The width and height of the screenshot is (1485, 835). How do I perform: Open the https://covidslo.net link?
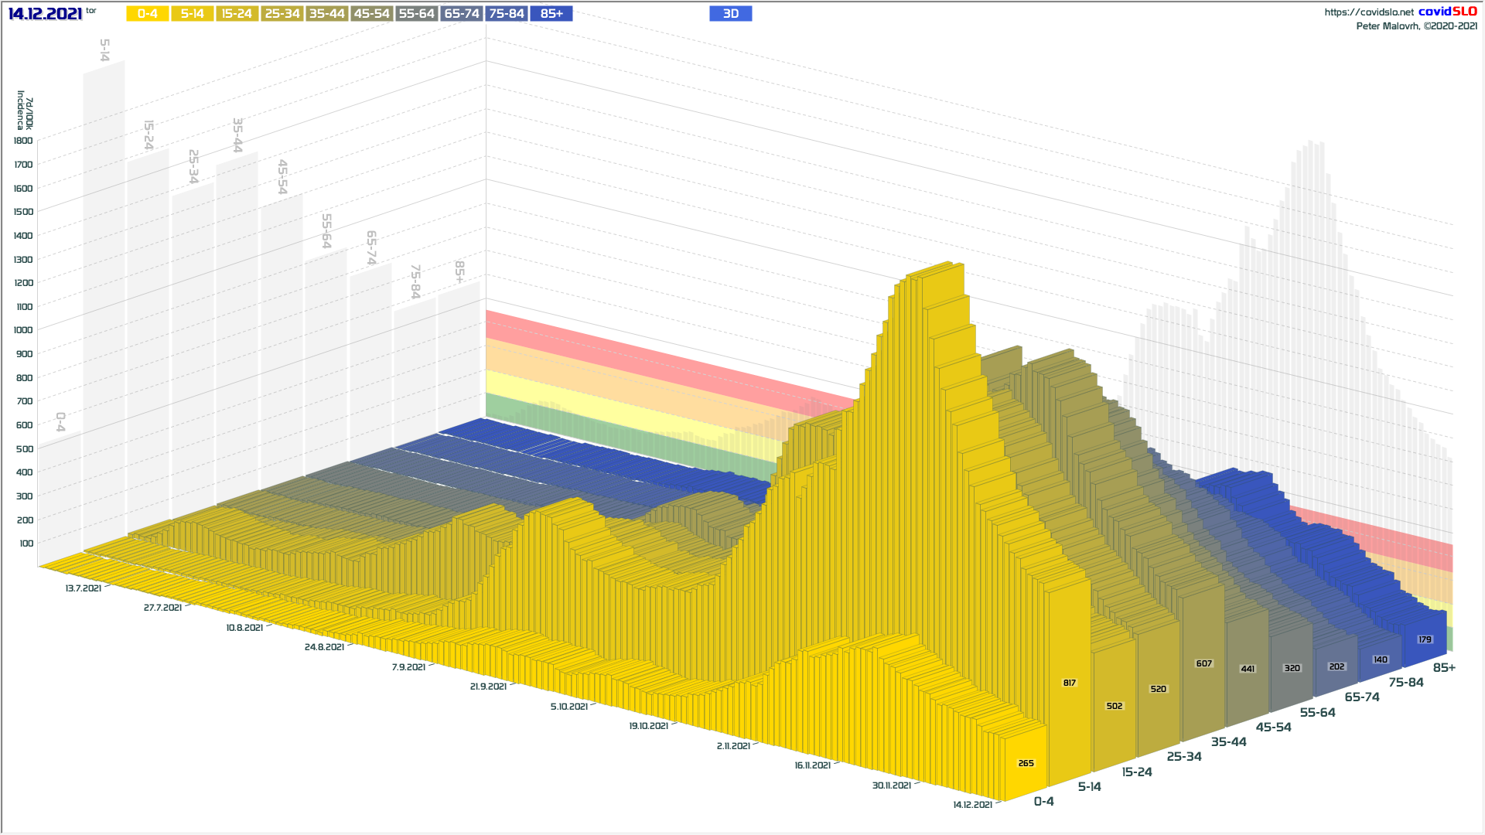[x=1368, y=12]
